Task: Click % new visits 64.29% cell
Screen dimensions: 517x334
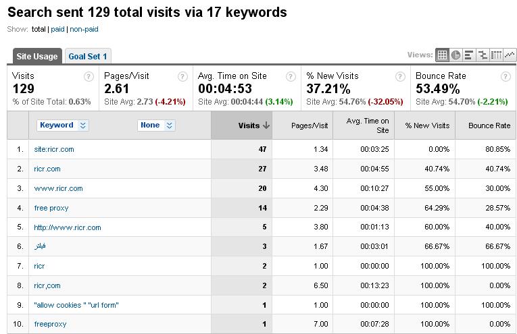Action: (437, 208)
